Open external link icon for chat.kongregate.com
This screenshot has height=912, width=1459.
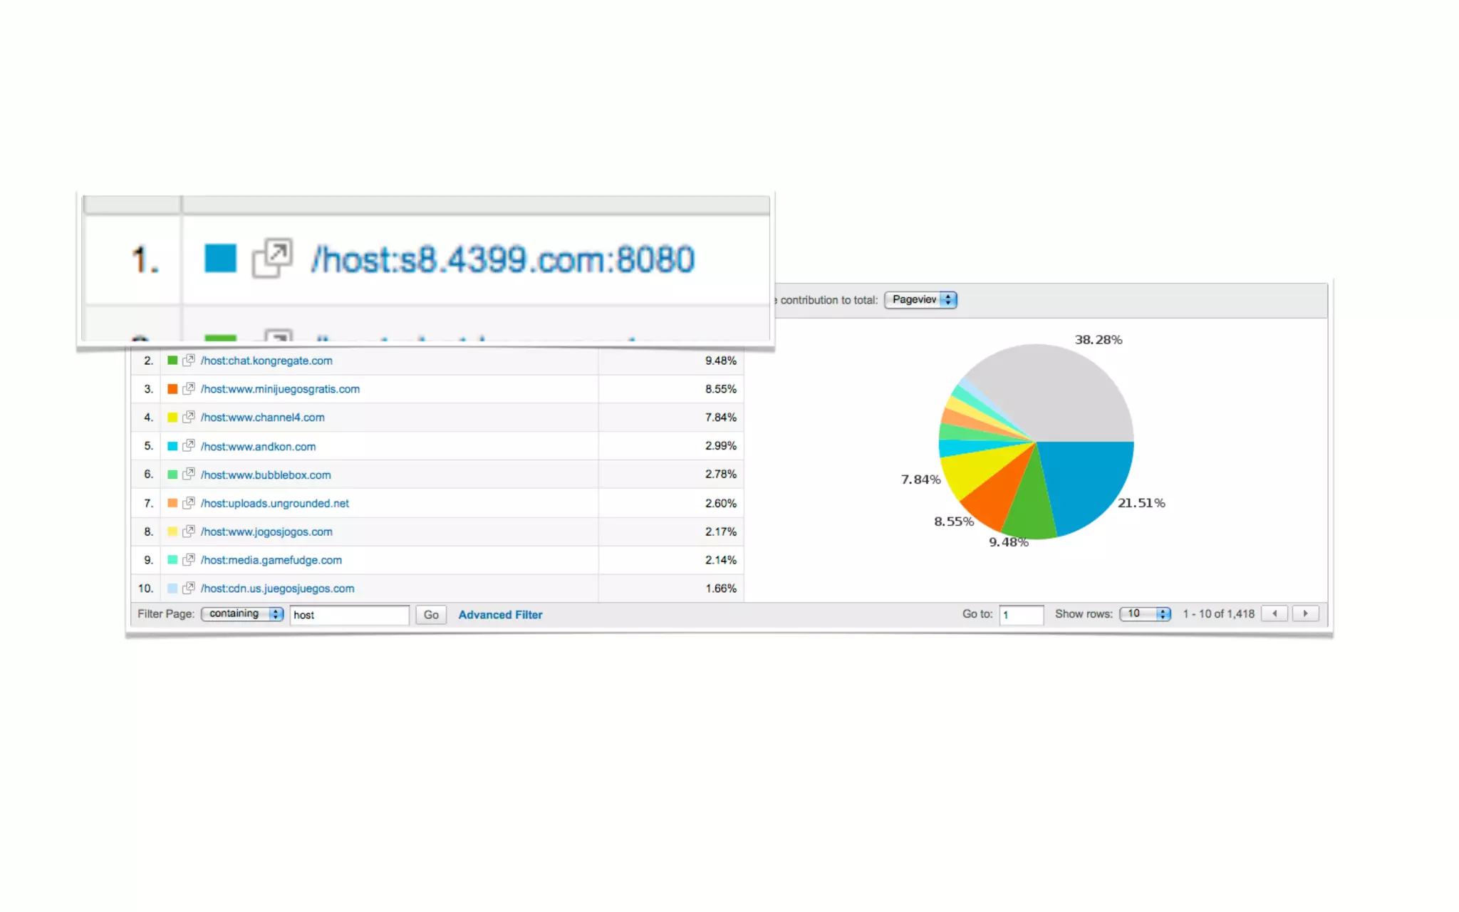189,361
